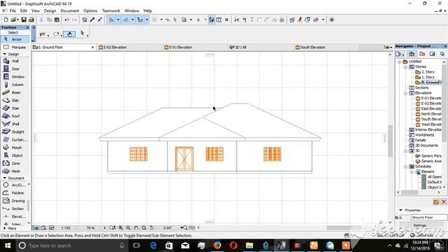
Task: Select the Section tool
Action: [14, 209]
